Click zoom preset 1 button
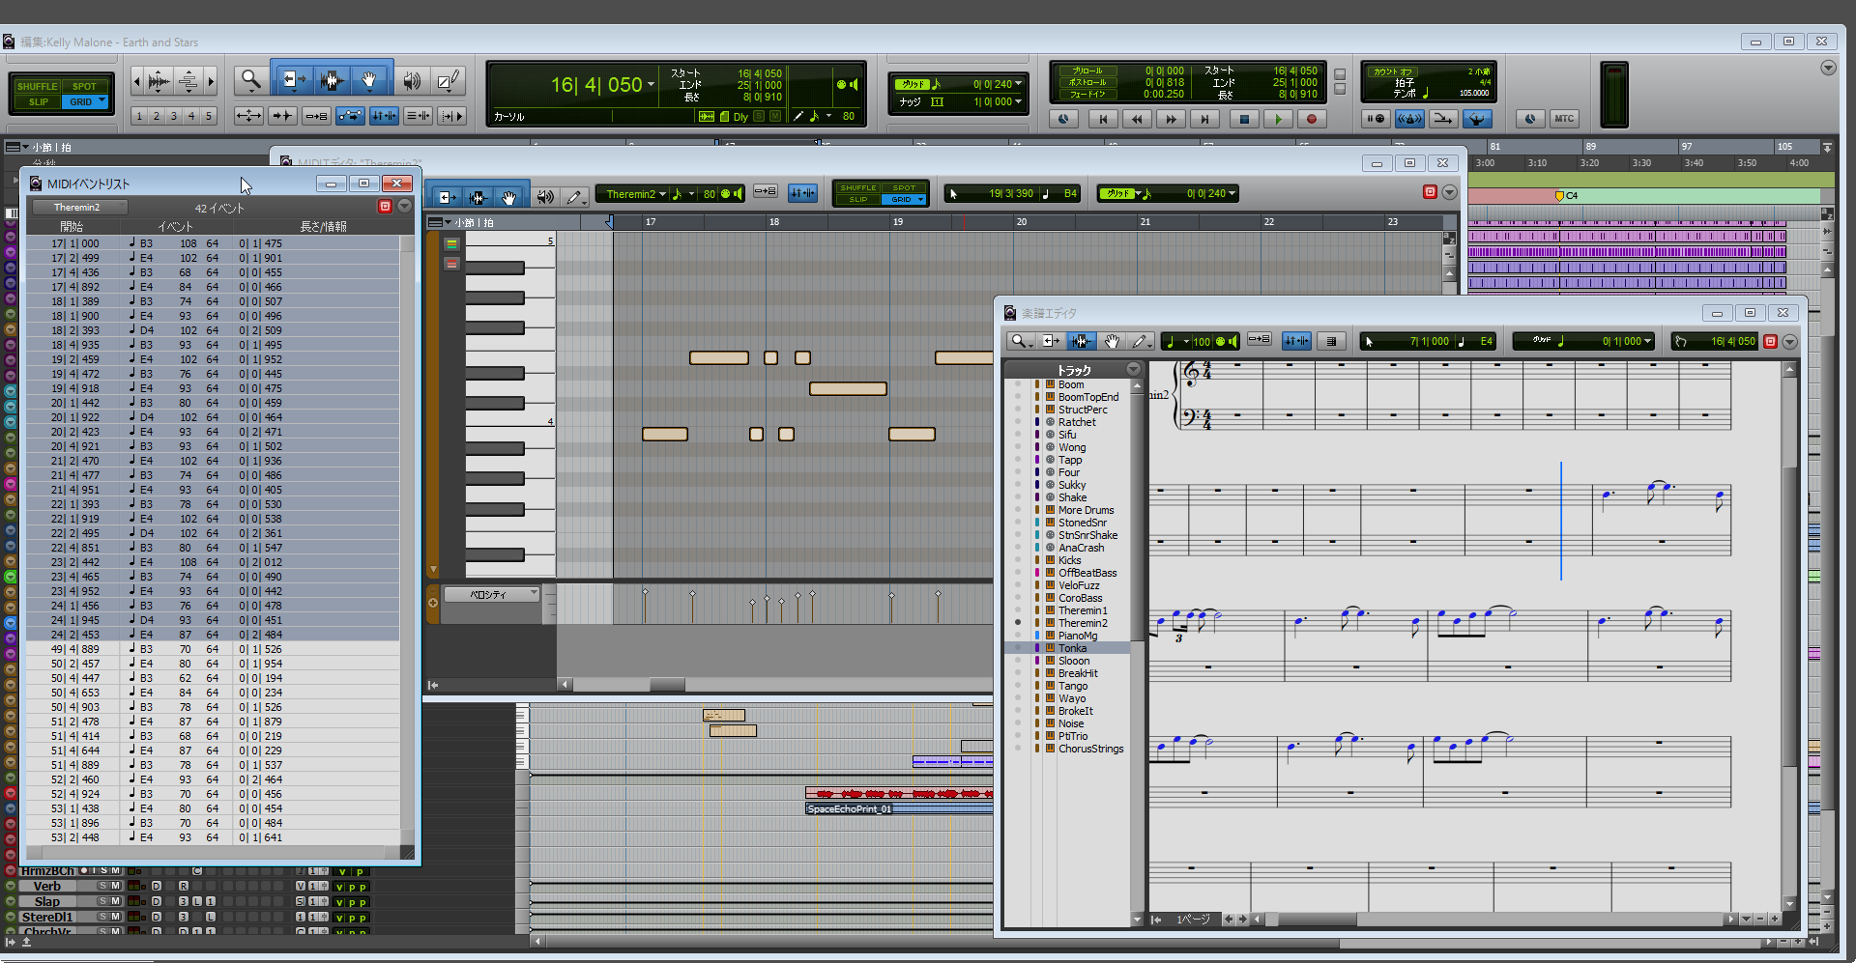Viewport: 1856px width, 963px height. 139,116
